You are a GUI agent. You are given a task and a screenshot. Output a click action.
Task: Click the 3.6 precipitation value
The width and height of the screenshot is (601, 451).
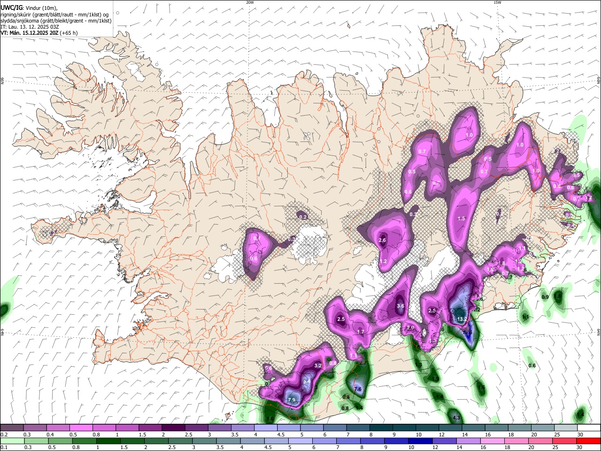click(x=401, y=306)
